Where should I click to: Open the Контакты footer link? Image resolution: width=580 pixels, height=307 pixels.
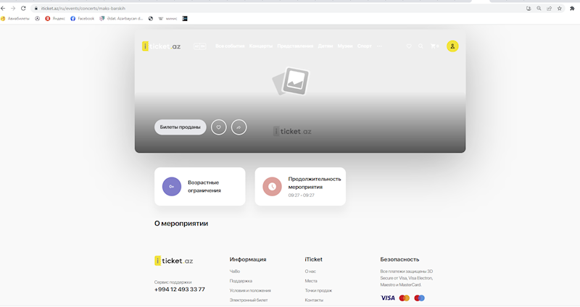pyautogui.click(x=314, y=300)
